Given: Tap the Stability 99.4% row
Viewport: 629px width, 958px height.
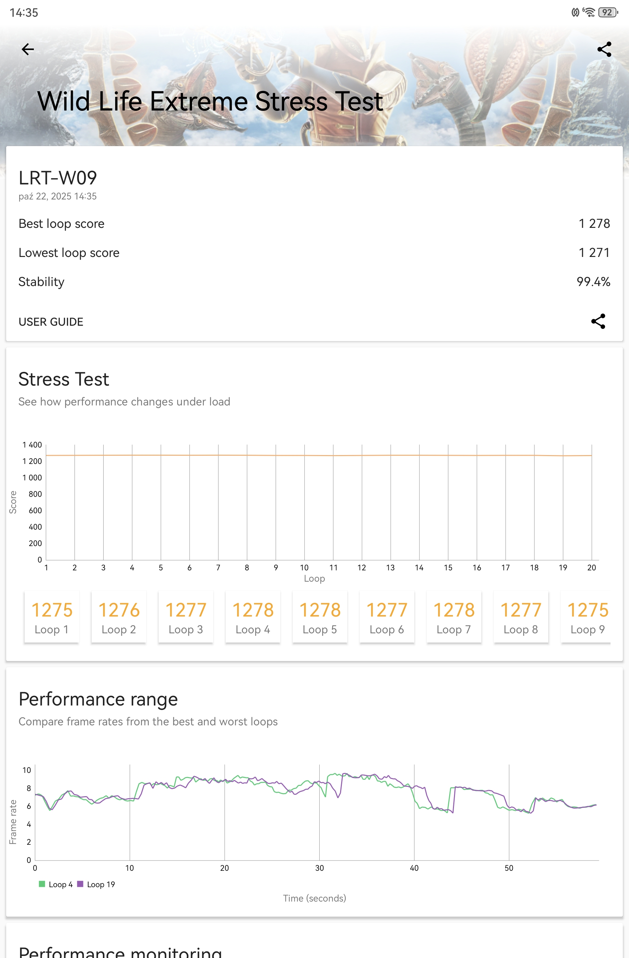Looking at the screenshot, I should 314,282.
